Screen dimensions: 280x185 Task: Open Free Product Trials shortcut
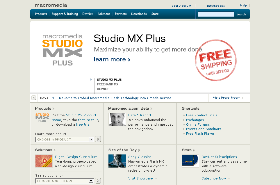click(x=201, y=115)
